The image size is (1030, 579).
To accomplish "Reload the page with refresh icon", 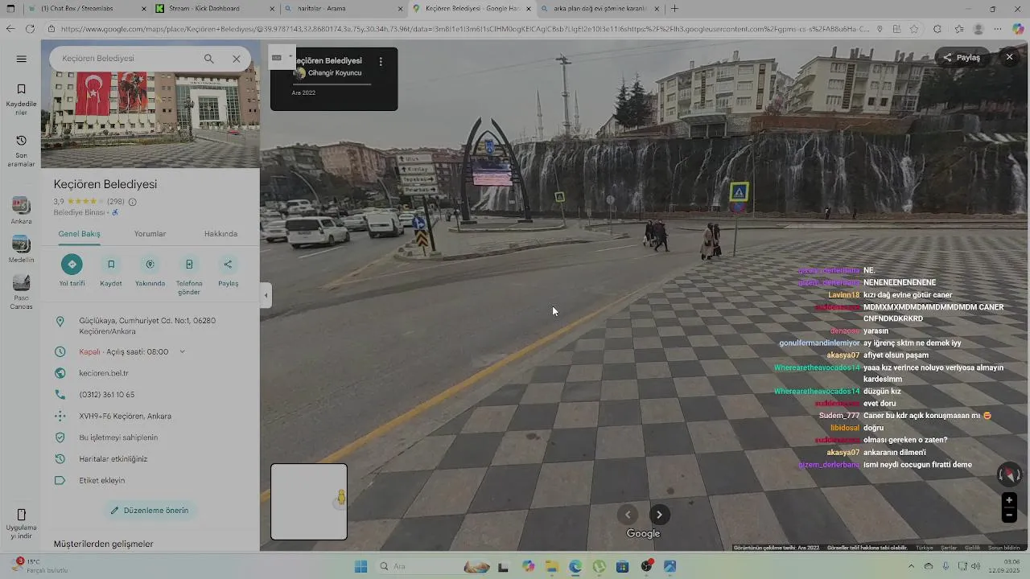I will [30, 29].
